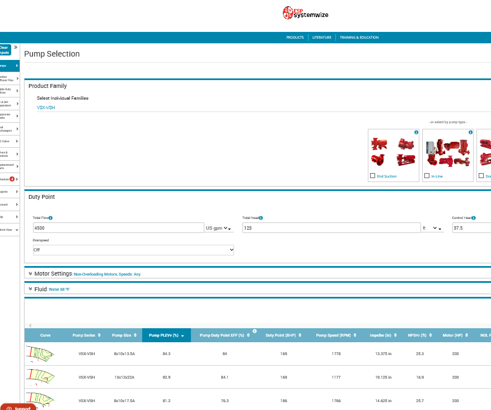The width and height of the screenshot is (491, 410).
Task: Click the In-Line pumps image
Action: [448, 153]
